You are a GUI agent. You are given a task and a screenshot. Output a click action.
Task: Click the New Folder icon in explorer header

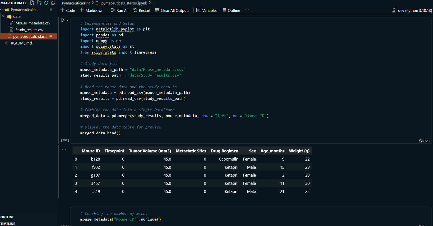(39, 3)
